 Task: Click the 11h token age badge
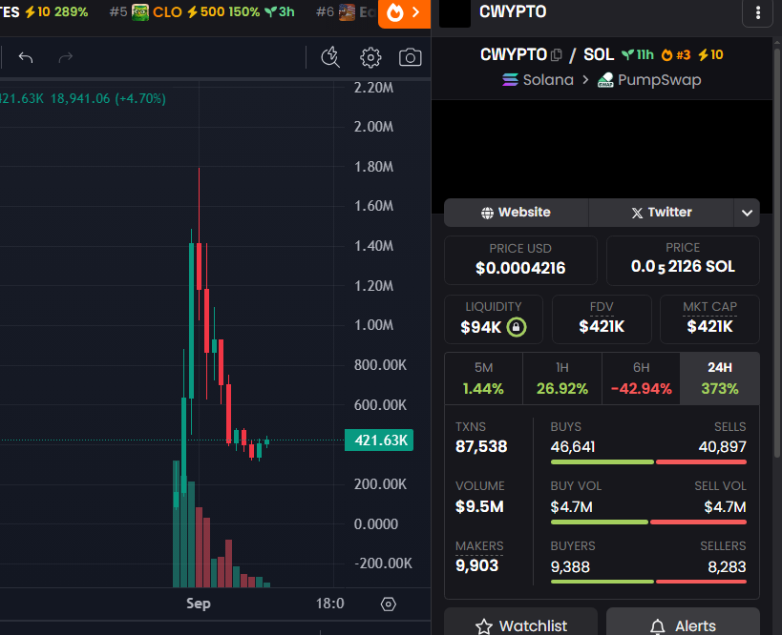[638, 54]
